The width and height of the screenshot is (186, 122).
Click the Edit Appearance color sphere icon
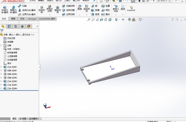click(129, 19)
